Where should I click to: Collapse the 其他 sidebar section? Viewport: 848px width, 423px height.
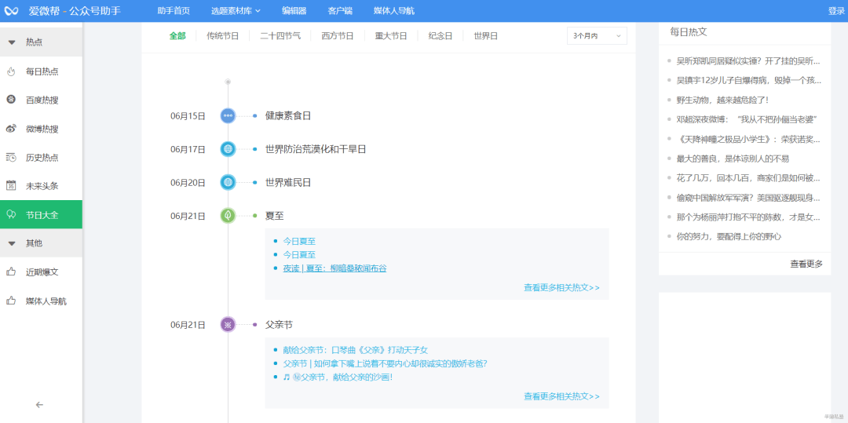click(x=12, y=243)
